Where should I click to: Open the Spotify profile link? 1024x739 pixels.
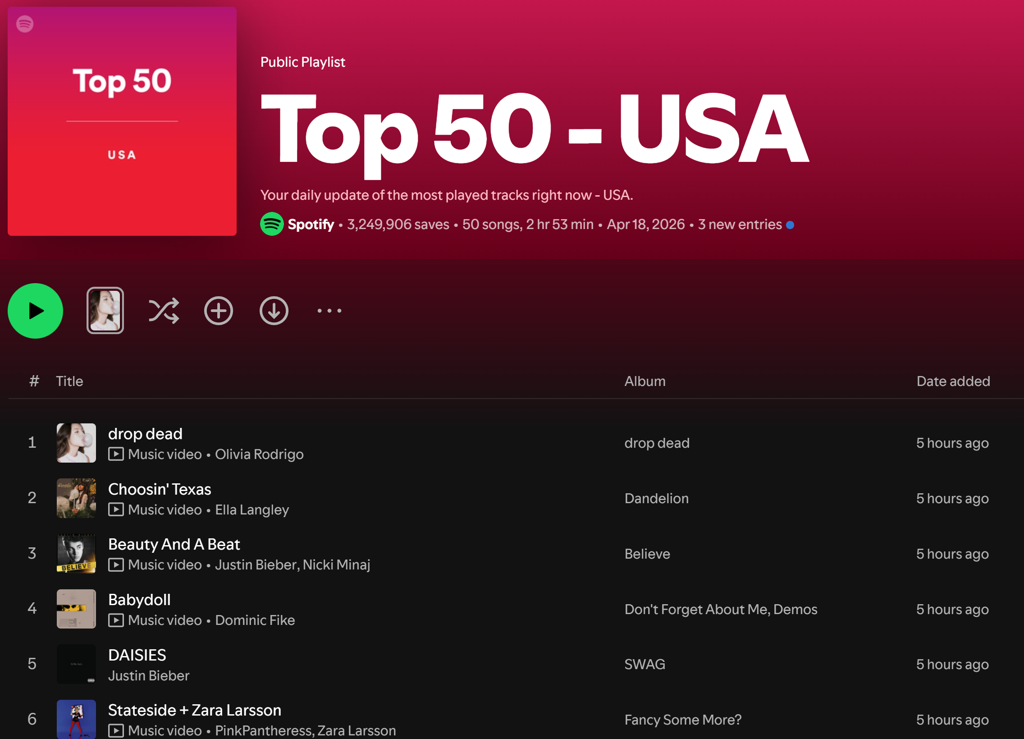click(x=311, y=225)
